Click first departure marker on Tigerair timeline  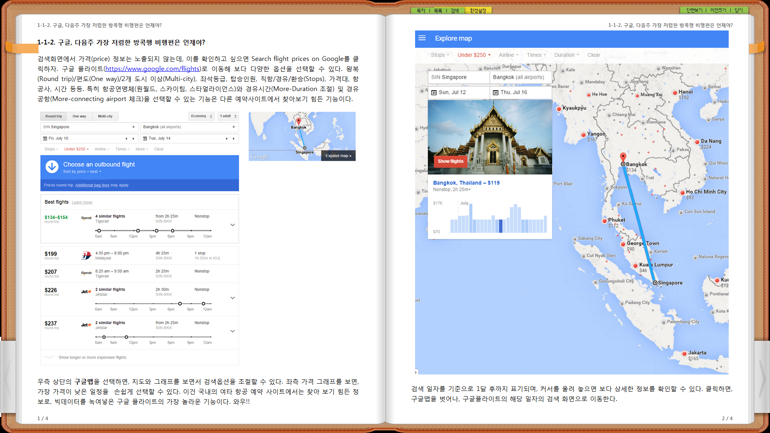click(x=99, y=231)
